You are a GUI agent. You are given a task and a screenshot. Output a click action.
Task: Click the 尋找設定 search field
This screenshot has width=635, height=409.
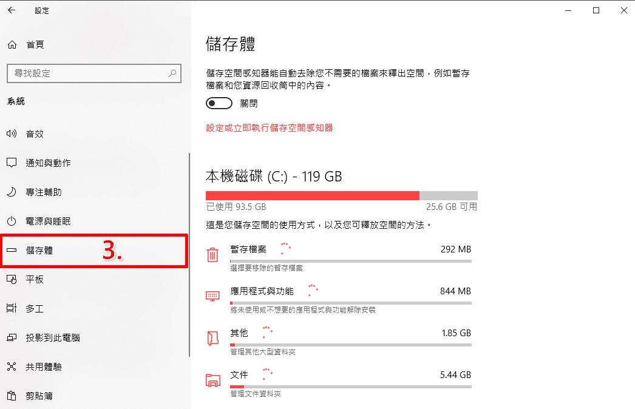tap(94, 73)
